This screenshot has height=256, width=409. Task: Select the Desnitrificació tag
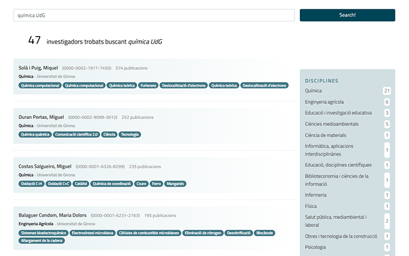(239, 233)
